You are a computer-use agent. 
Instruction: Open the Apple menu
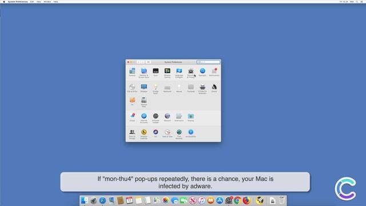point(4,2)
